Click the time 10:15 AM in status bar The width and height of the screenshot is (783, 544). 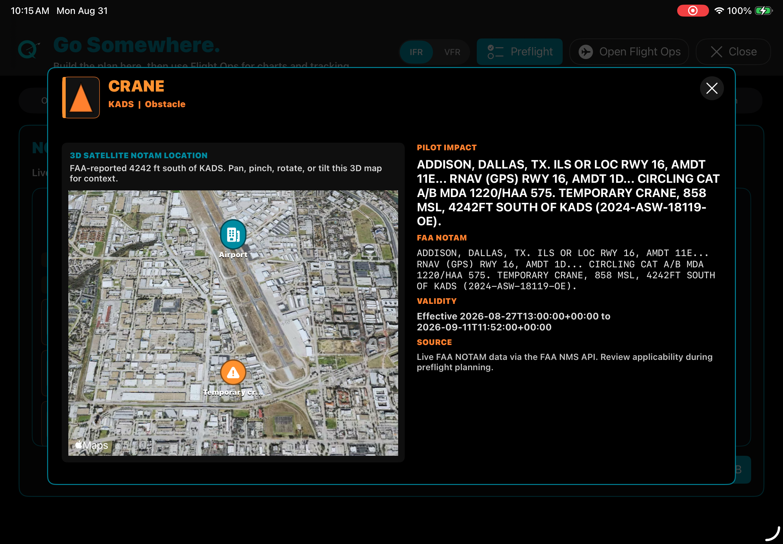point(30,11)
